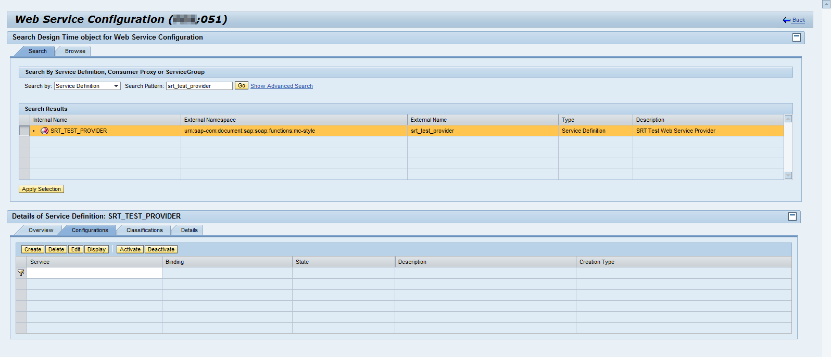Switch to the Search tab
This screenshot has height=357, width=831.
pyautogui.click(x=37, y=51)
